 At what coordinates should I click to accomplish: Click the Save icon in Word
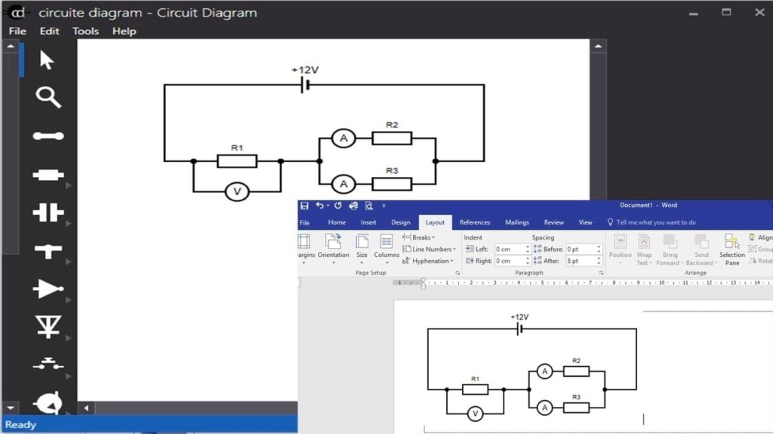click(305, 205)
